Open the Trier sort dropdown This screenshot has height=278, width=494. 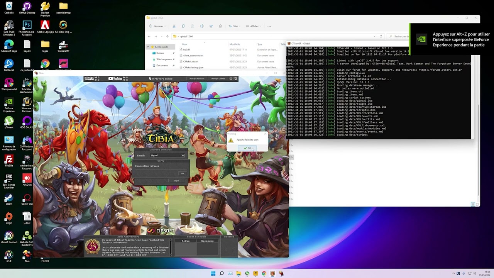click(x=234, y=26)
